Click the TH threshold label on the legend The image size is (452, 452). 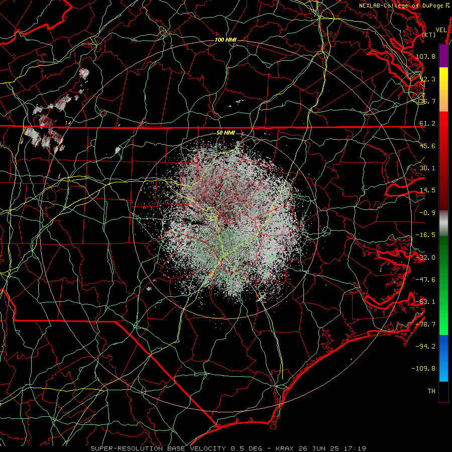point(431,391)
